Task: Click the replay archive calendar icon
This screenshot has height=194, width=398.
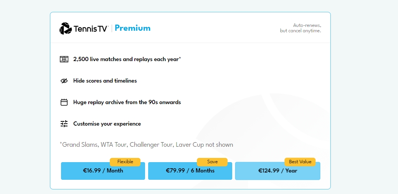Action: point(64,102)
